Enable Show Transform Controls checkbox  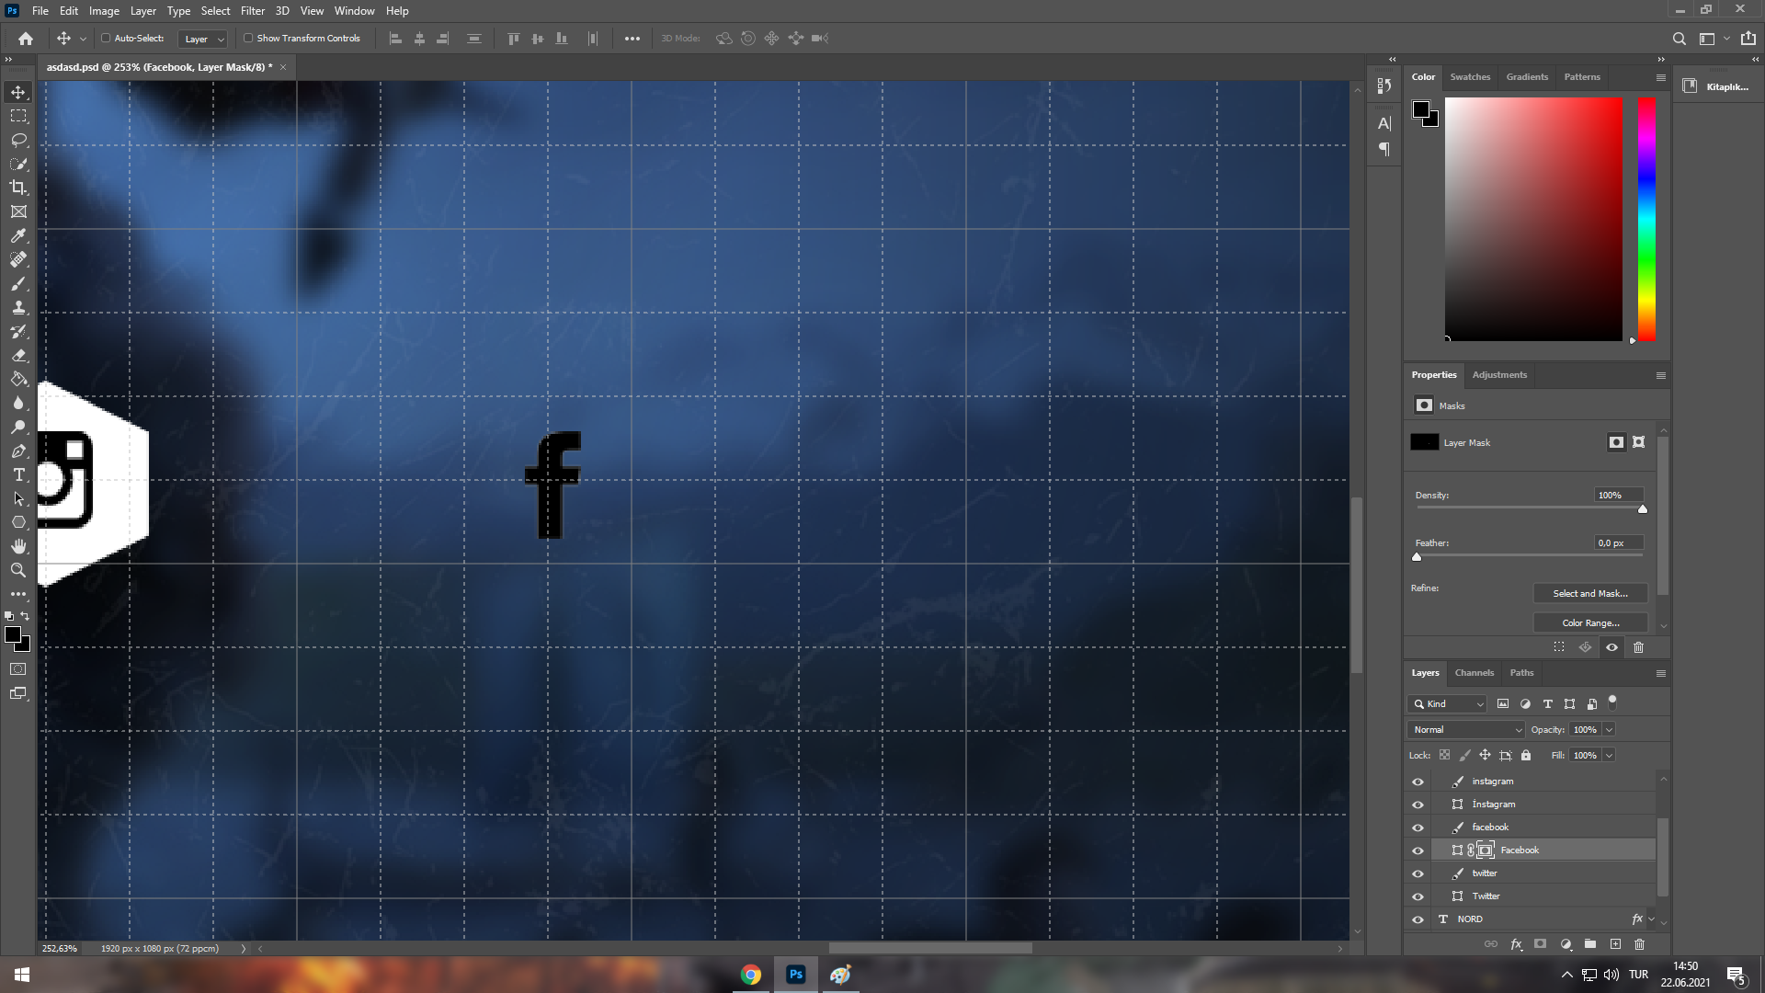coord(248,39)
